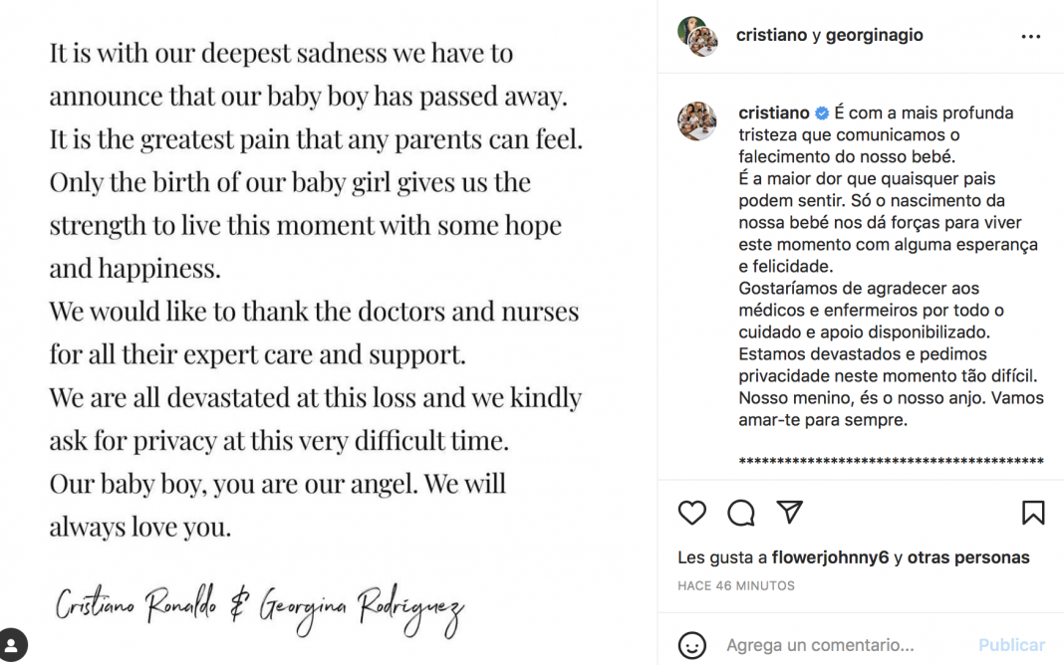Open the three-dot more options menu
The width and height of the screenshot is (1064, 665).
(1031, 37)
